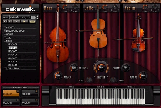Image resolution: width=161 pixels, height=108 pixels.
Task: Clear the ROCK-03 pad with its X icon
Action: coord(37,91)
